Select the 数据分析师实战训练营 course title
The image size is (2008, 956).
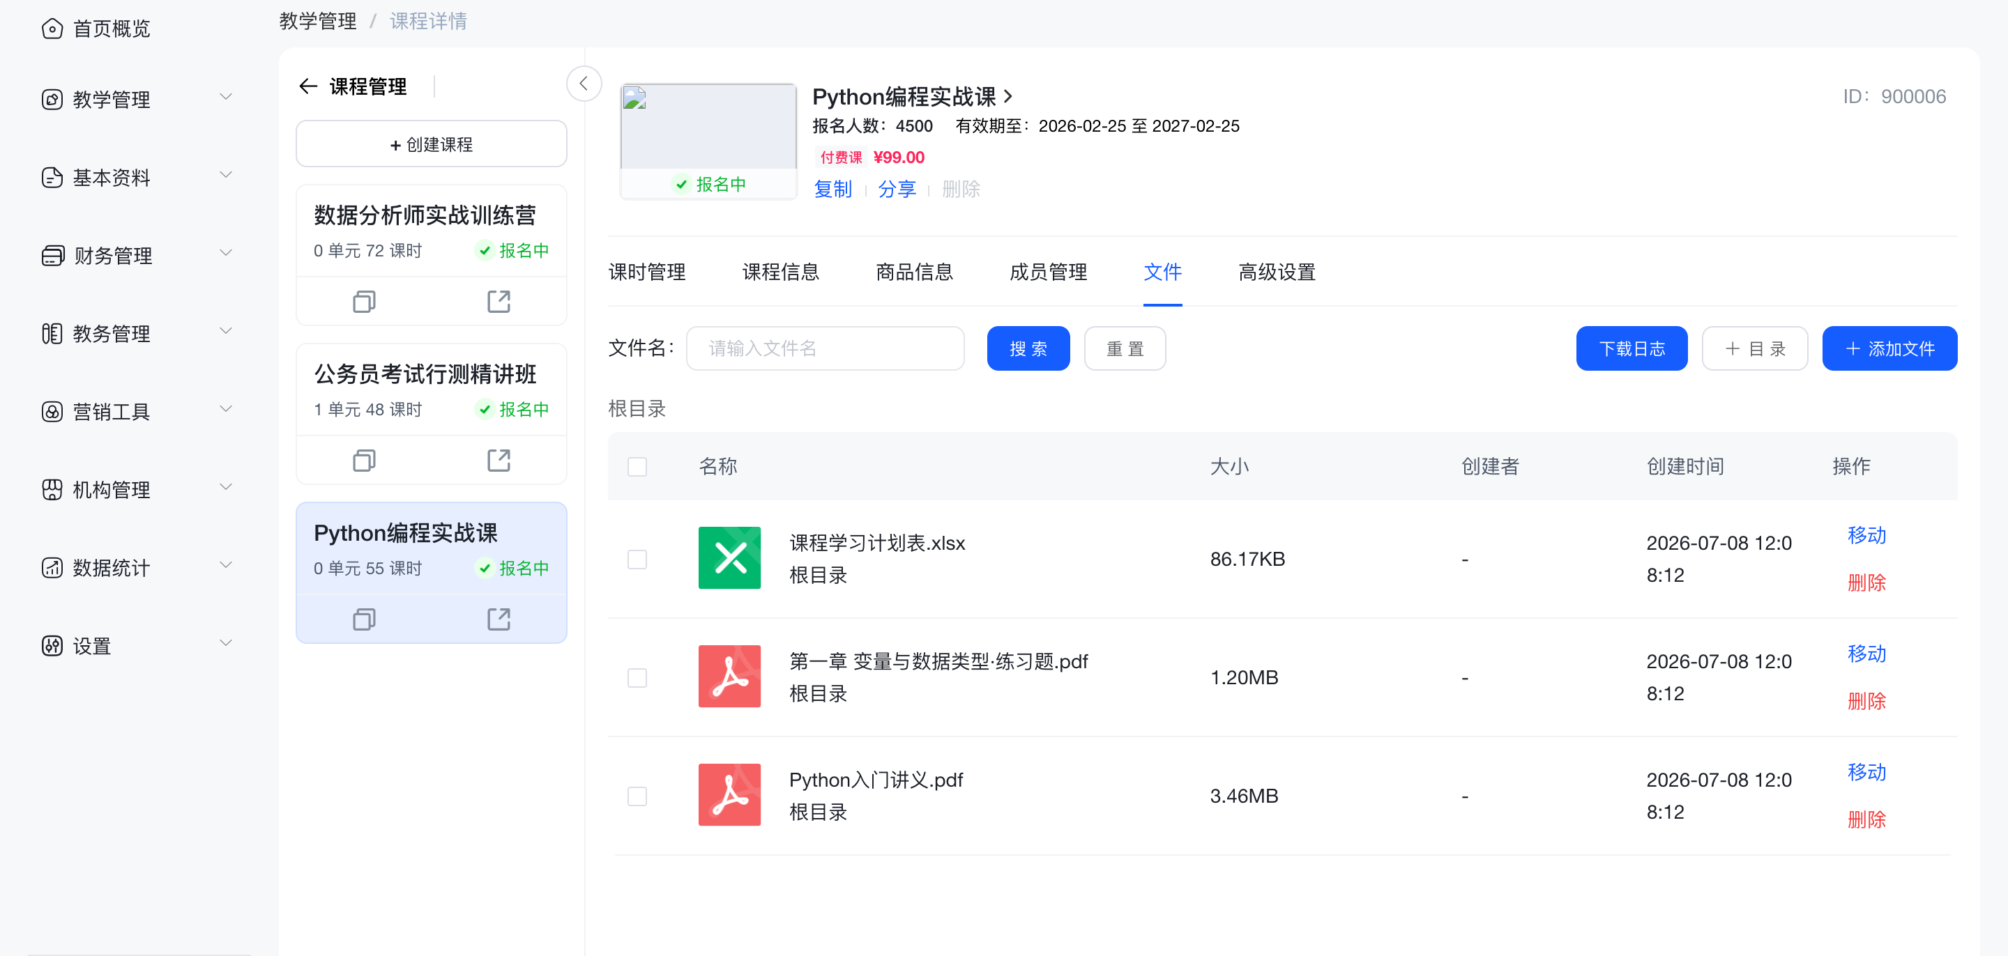pos(425,215)
